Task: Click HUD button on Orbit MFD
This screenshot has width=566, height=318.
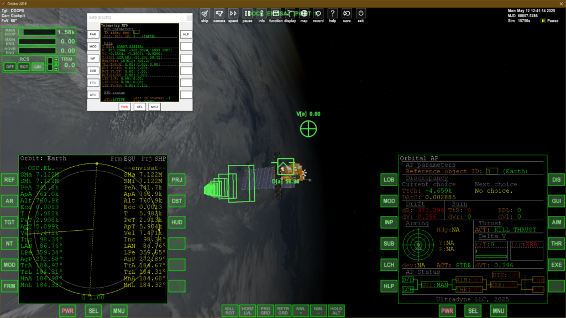Action: tap(177, 222)
